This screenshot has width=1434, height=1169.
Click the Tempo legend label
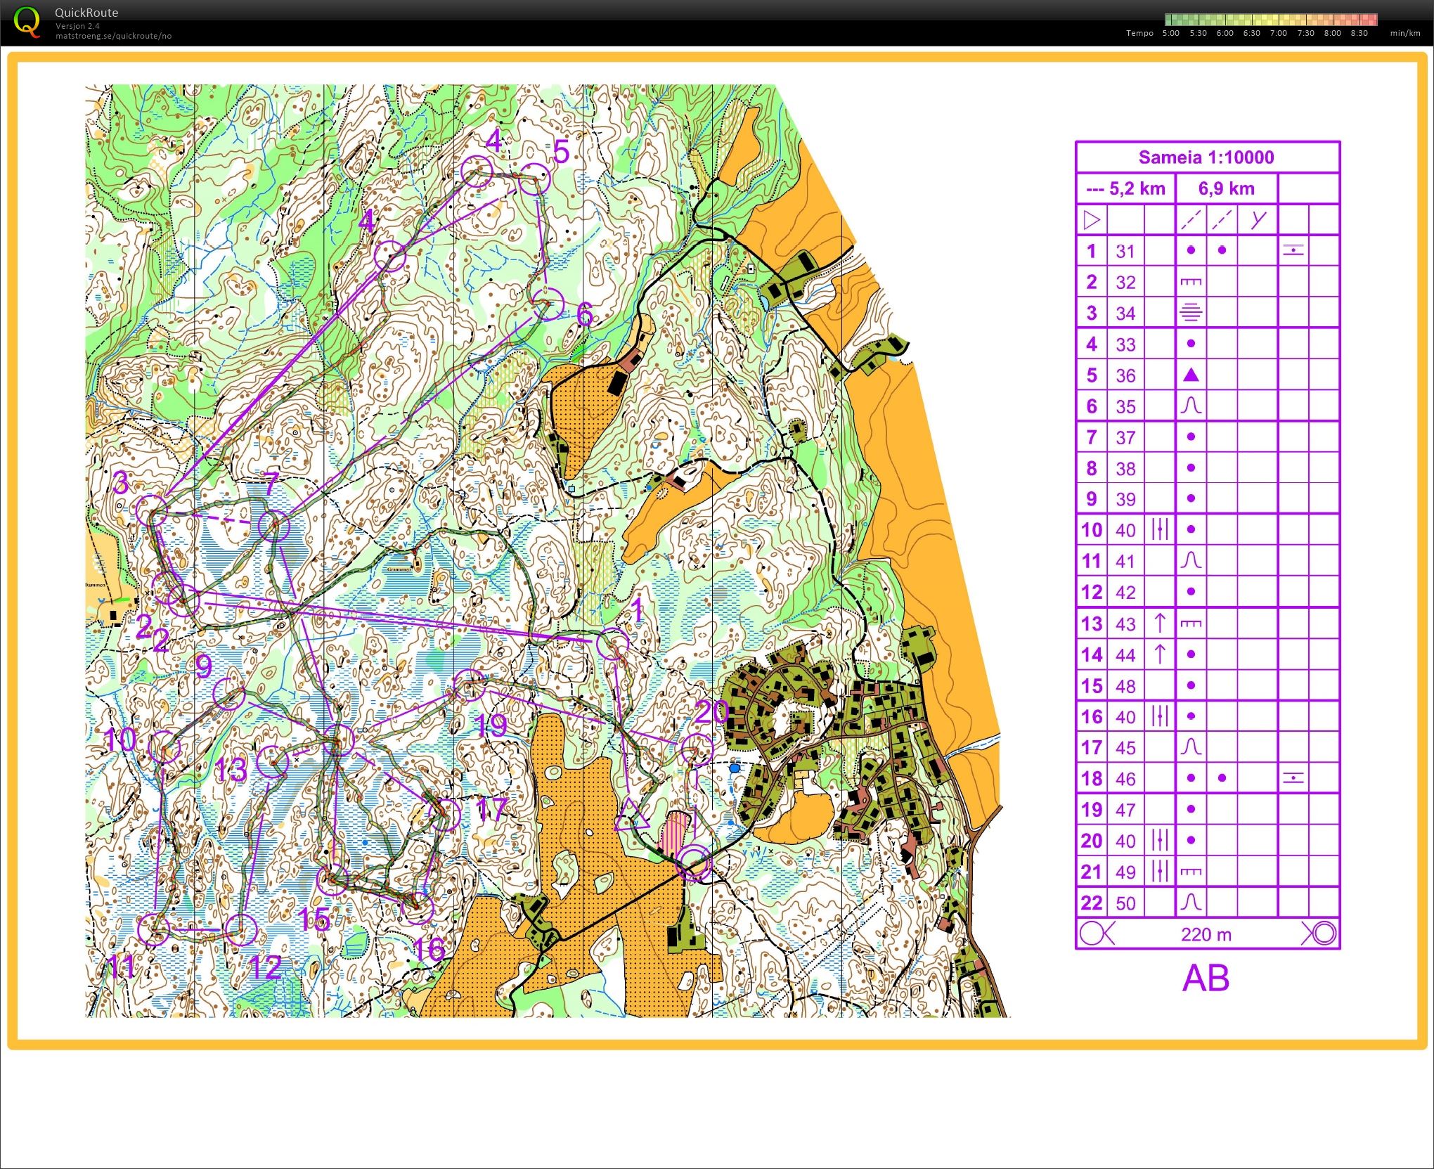pyautogui.click(x=1139, y=33)
